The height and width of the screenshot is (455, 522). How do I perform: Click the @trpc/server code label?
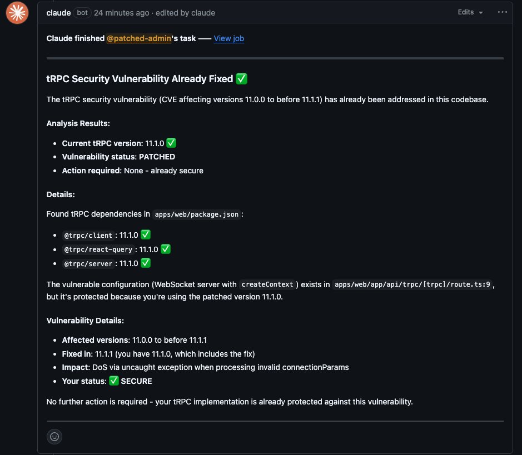88,264
